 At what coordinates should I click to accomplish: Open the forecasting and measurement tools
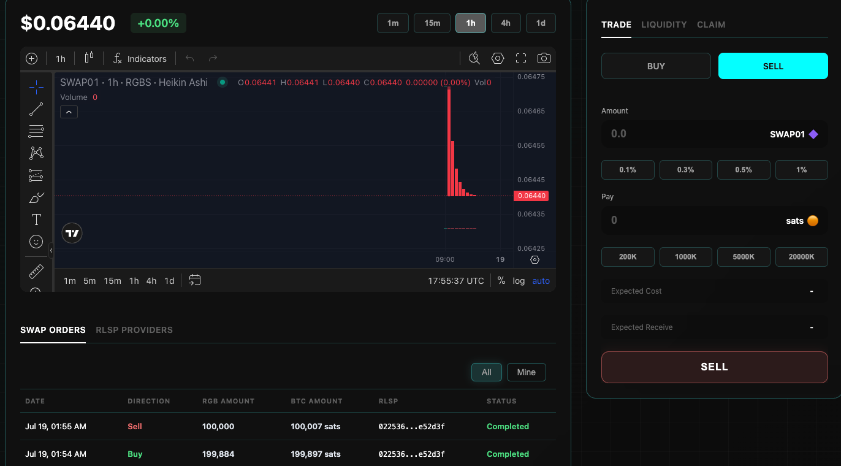tap(36, 175)
